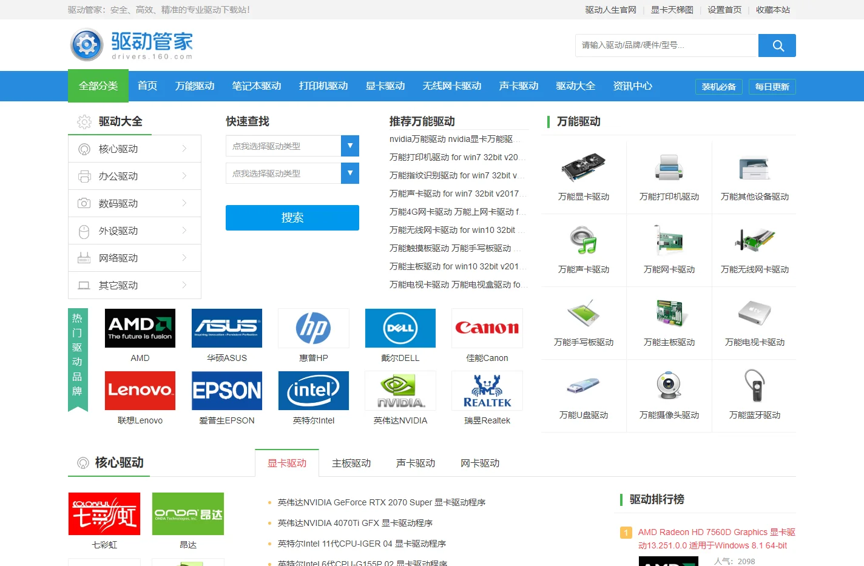Switch to the 主板驱动 tab
The width and height of the screenshot is (864, 566).
click(351, 463)
